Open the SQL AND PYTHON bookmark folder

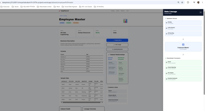(28, 7)
